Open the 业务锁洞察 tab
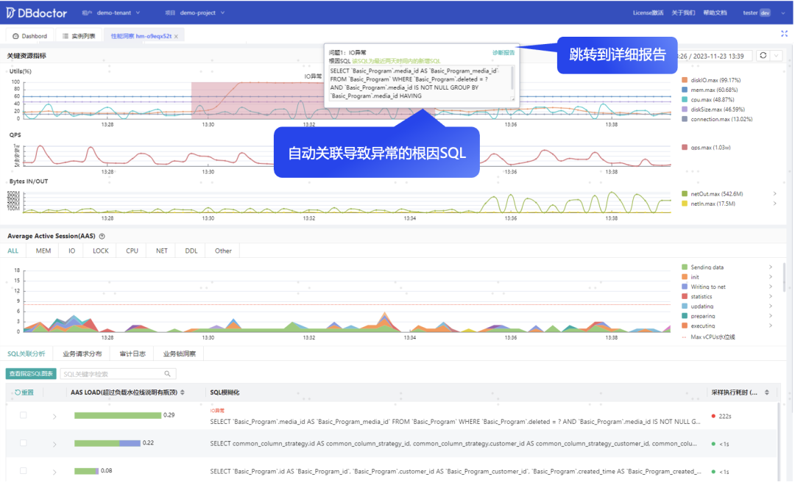 (x=180, y=354)
